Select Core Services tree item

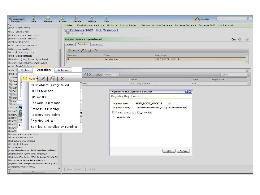(16, 147)
